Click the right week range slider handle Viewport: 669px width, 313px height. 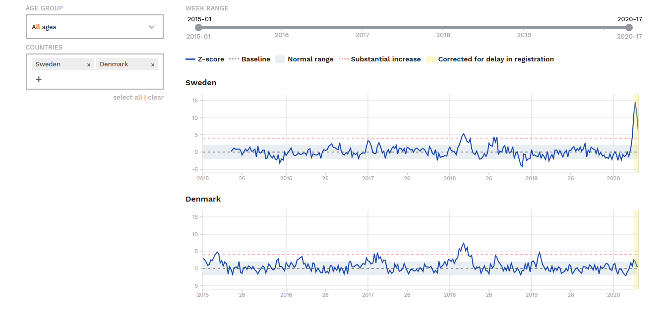629,27
